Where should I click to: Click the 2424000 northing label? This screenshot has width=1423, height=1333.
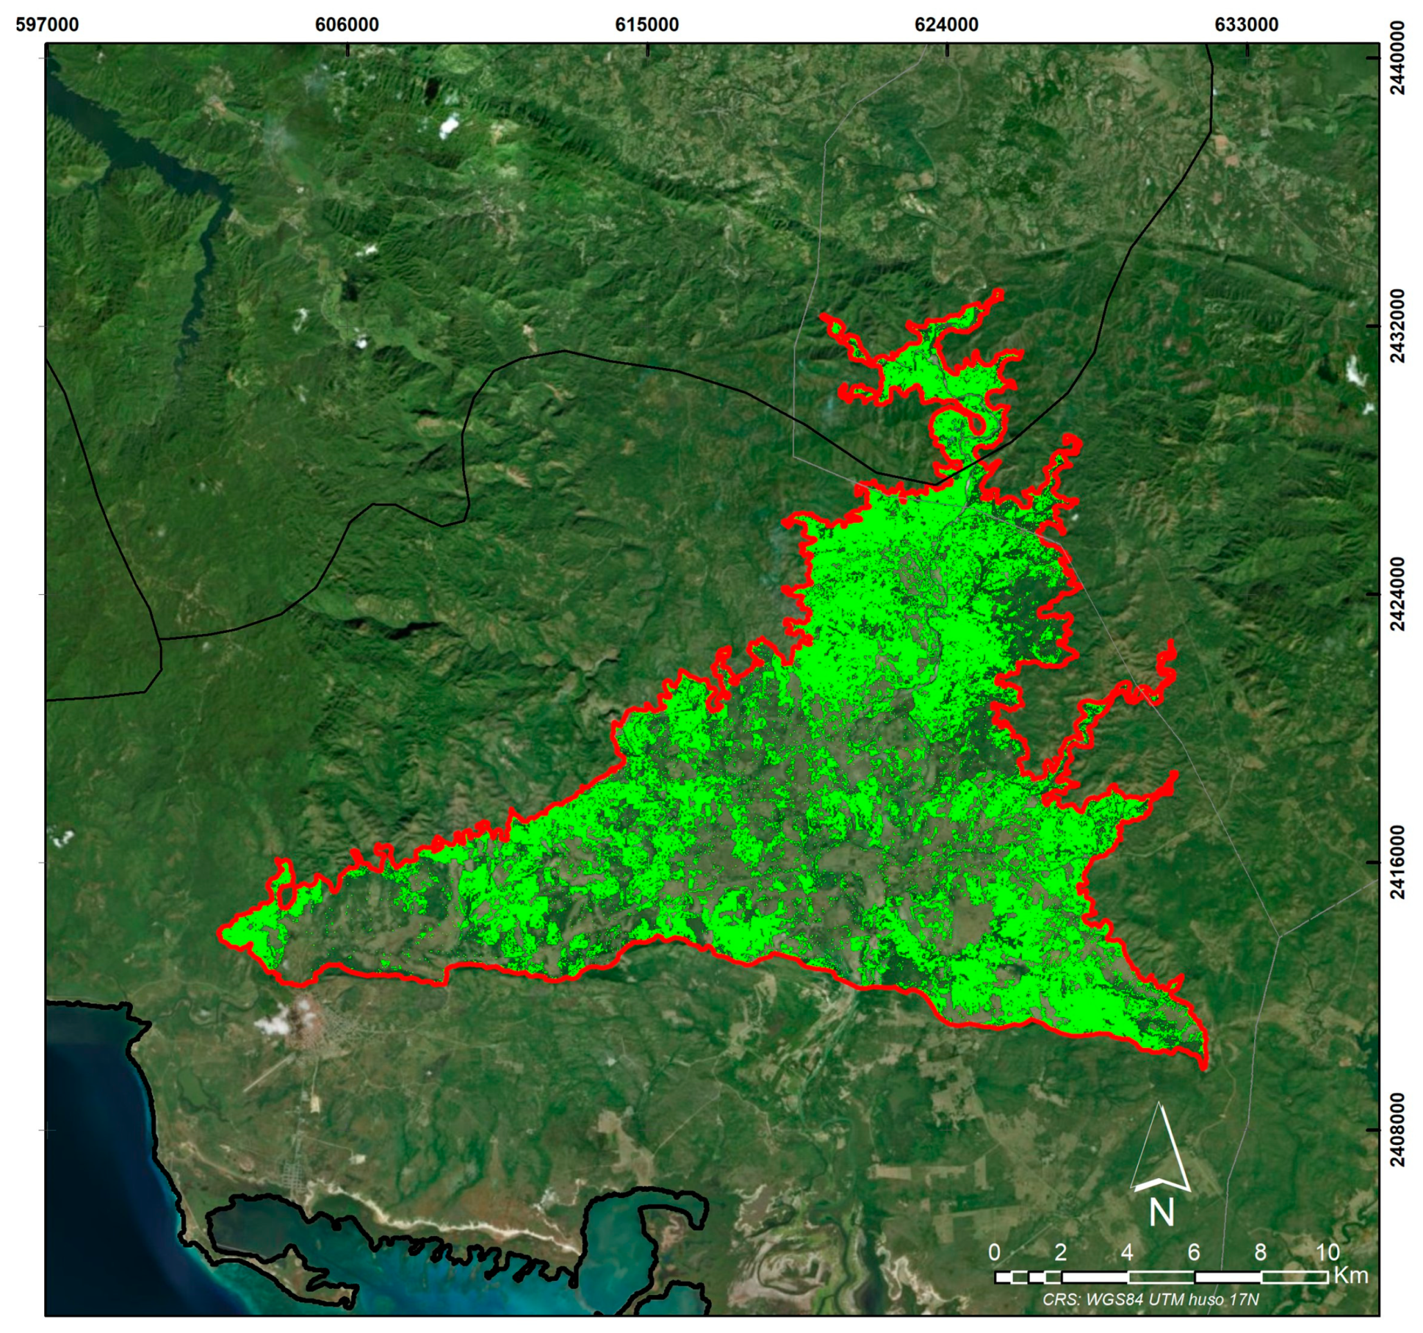click(1399, 594)
